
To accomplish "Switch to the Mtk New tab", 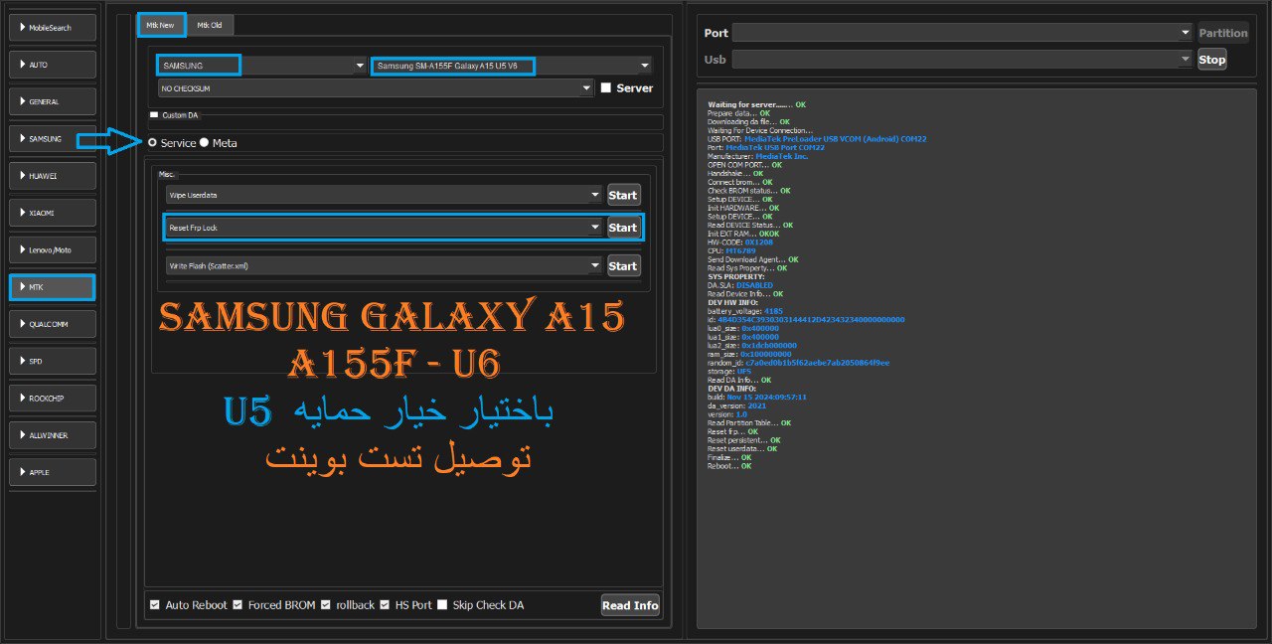I will (160, 25).
